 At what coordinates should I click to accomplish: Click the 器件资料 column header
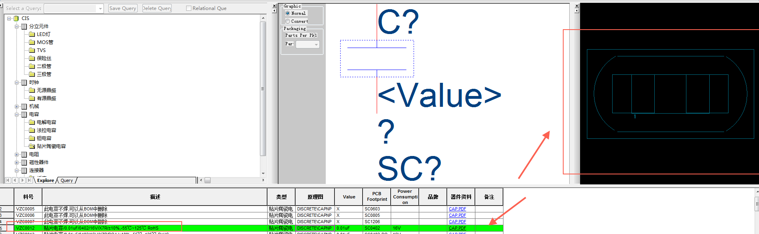click(x=461, y=197)
